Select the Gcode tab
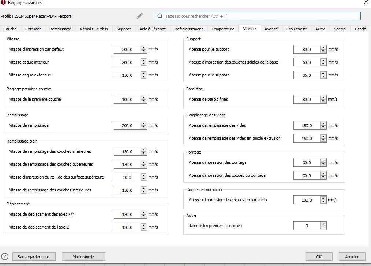Screen dimensions: 371x266 [x=360, y=29]
